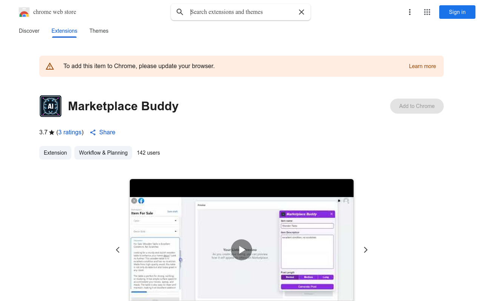Click the update browser warning message text
483x301 pixels.
[139, 66]
